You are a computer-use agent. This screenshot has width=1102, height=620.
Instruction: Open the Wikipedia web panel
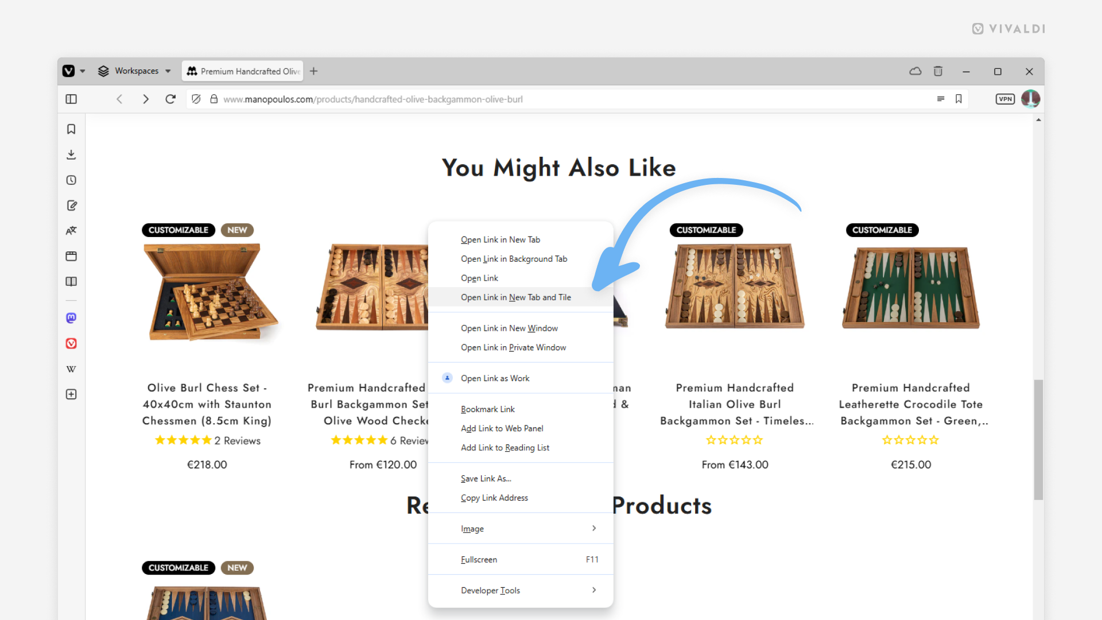click(x=71, y=369)
